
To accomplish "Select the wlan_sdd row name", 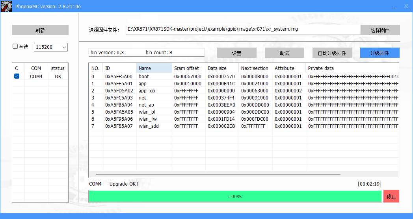I will 149,126.
